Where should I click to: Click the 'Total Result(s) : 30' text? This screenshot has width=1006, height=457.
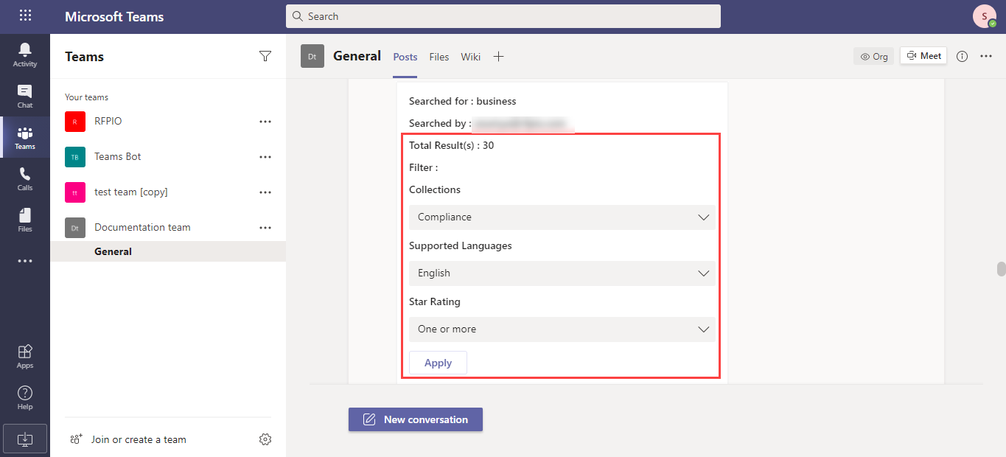click(452, 145)
